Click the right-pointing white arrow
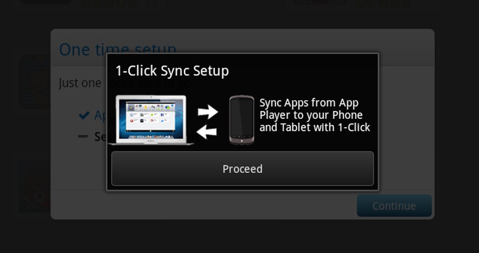Image resolution: width=479 pixels, height=253 pixels. [208, 112]
